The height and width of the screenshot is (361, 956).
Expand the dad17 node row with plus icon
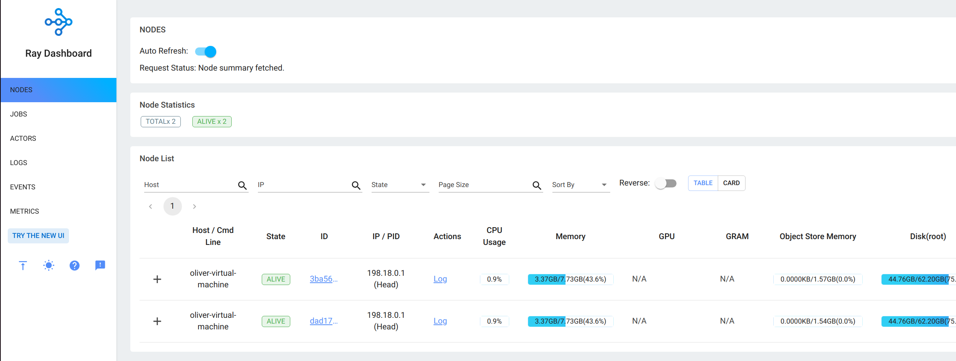[x=157, y=321]
